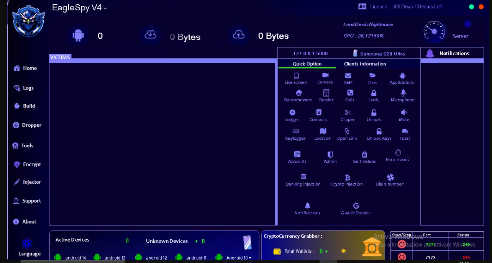Select the Clipper scissors icon
This screenshot has height=263, width=492.
coord(348,113)
